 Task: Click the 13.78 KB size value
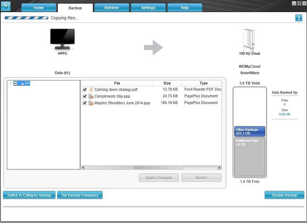coord(170,89)
